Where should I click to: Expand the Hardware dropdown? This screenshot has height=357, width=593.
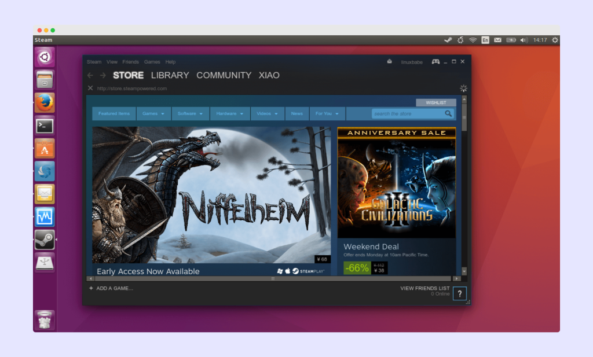click(229, 113)
